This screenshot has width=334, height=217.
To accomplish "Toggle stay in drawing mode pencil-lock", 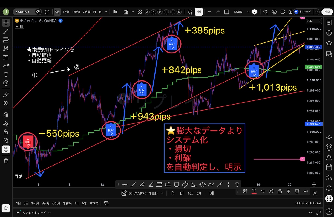I will pyautogui.click(x=6, y=123).
